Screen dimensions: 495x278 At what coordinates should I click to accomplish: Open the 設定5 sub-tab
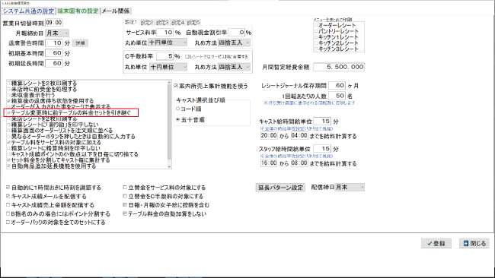(193, 23)
